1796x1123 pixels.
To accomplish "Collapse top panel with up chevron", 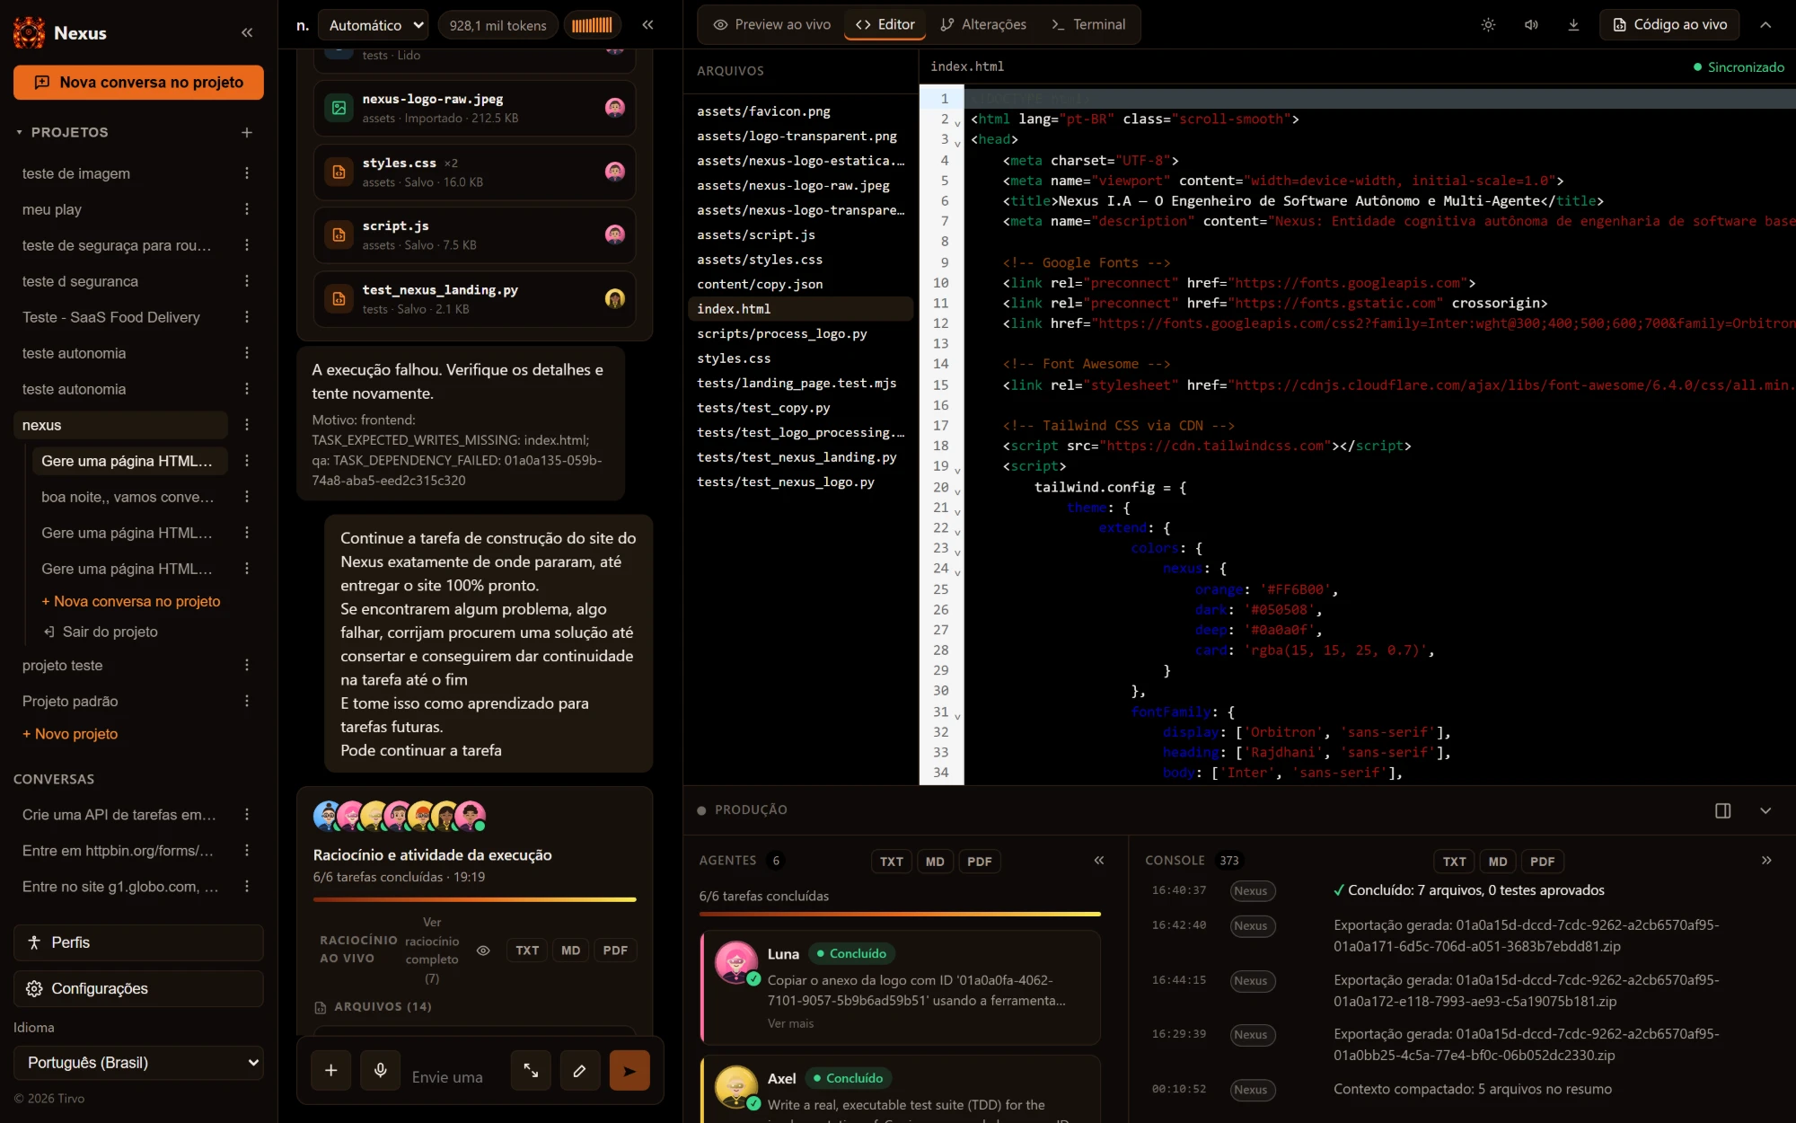I will 1765,25.
